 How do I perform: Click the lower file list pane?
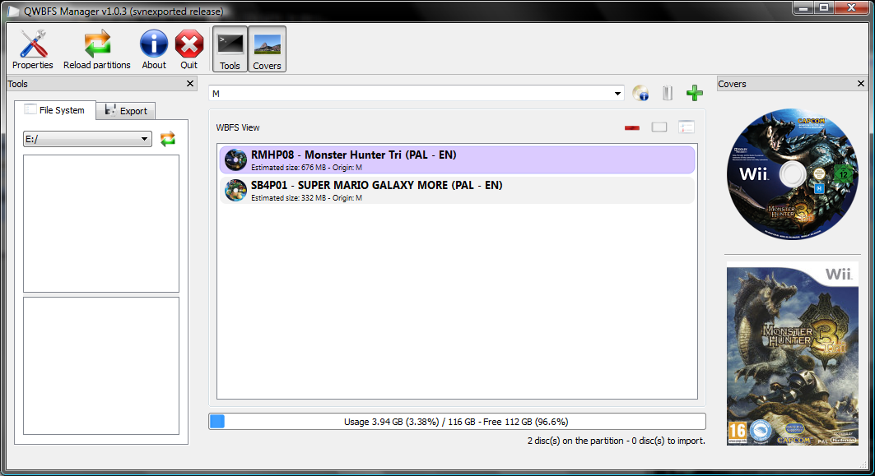pyautogui.click(x=101, y=366)
